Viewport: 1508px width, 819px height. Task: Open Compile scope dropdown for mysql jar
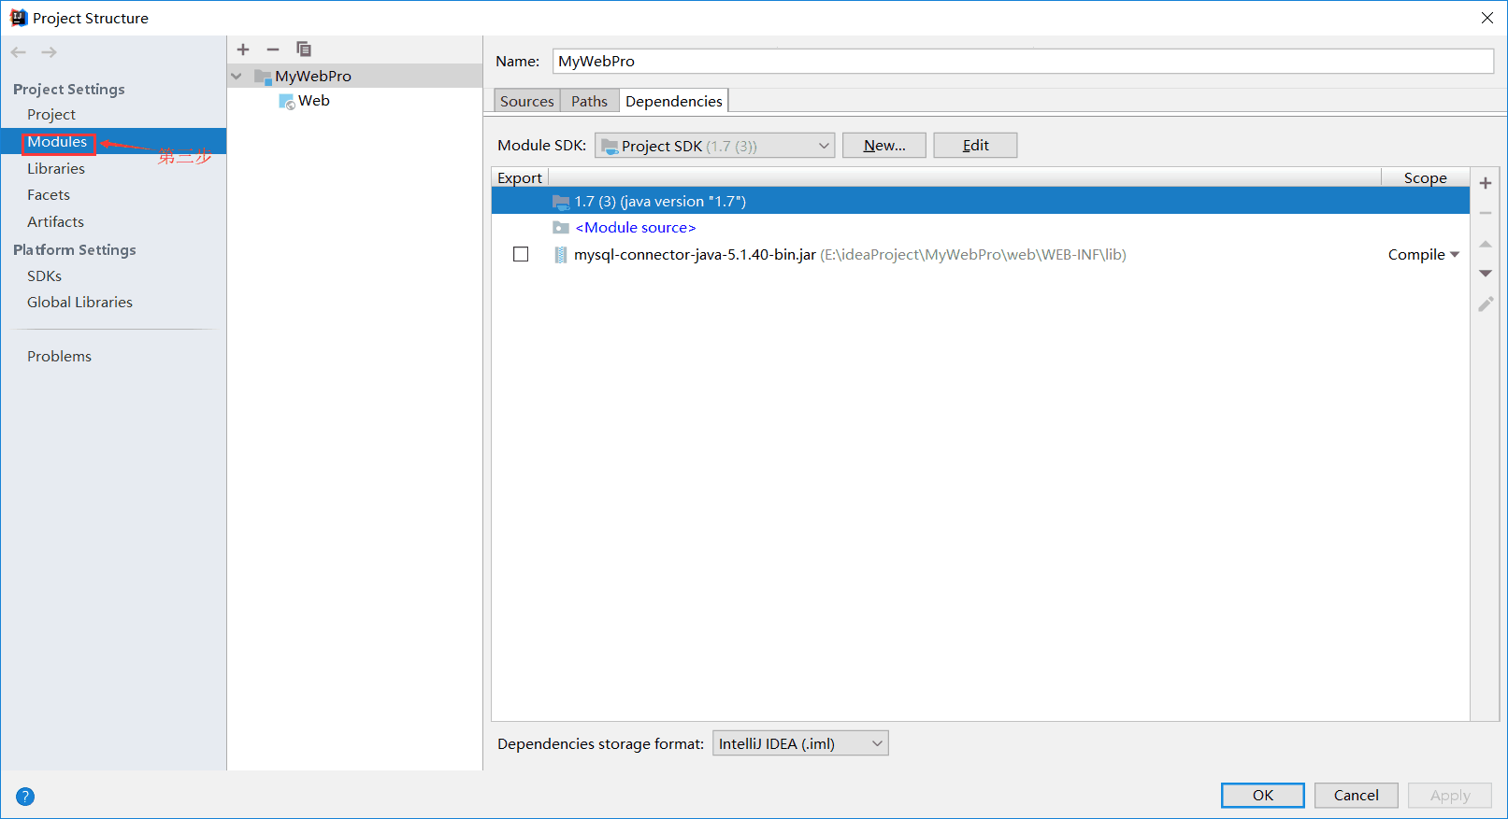coord(1423,255)
